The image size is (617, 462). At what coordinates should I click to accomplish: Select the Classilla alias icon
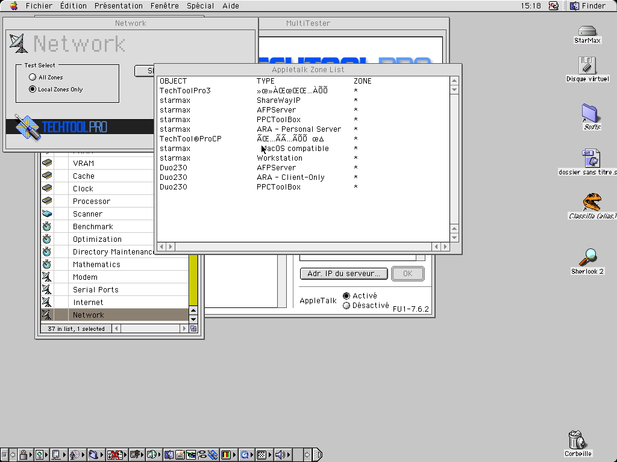tap(592, 202)
